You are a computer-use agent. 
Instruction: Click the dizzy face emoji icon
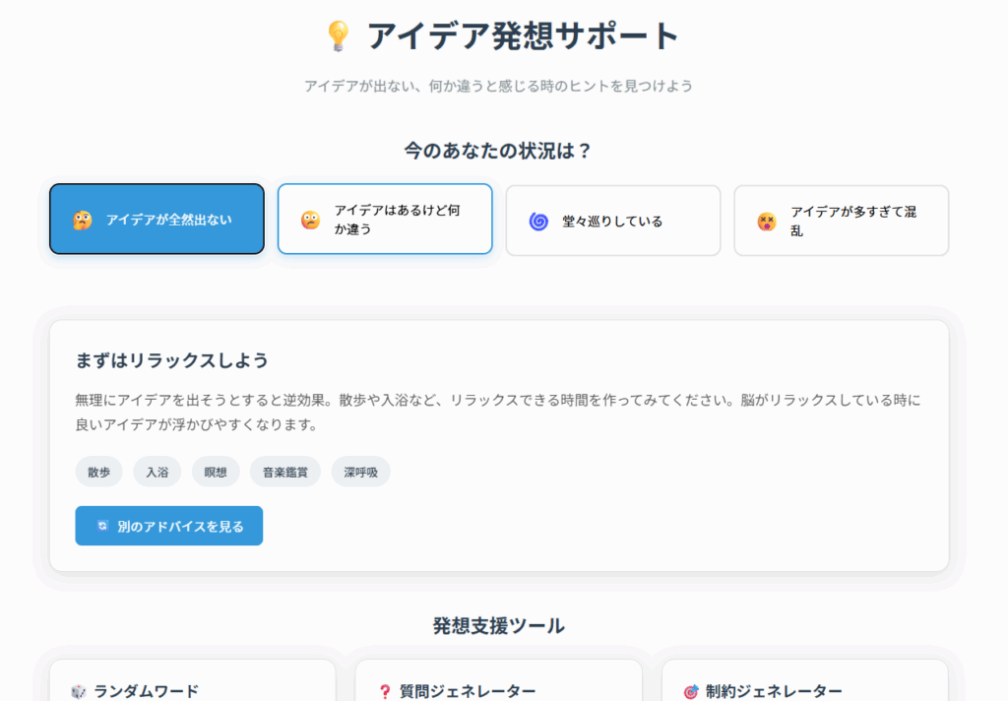point(767,221)
